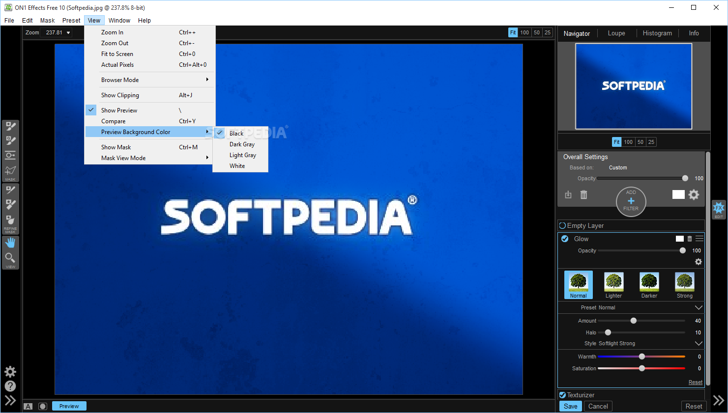This screenshot has height=413, width=728.
Task: Toggle Show Preview checked menu item
Action: pyautogui.click(x=150, y=110)
